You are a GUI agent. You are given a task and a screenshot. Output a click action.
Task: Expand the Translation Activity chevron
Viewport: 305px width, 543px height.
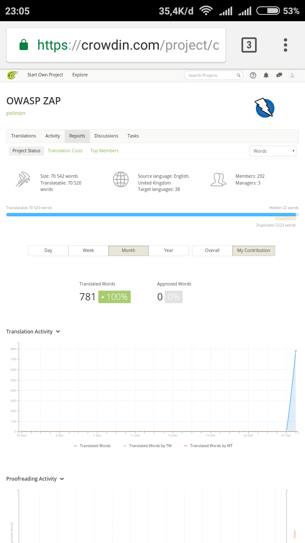58,332
